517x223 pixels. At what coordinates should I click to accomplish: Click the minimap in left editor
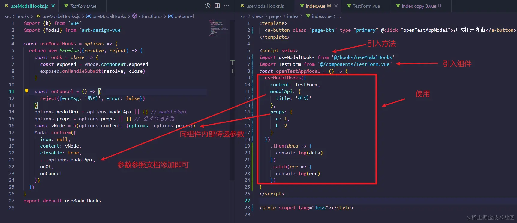click(219, 28)
